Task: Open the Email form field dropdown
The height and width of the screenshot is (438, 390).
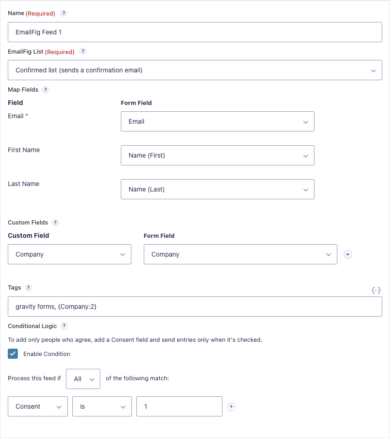Action: (x=217, y=121)
